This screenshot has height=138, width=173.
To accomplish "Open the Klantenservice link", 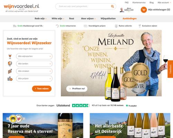I will click(139, 2).
